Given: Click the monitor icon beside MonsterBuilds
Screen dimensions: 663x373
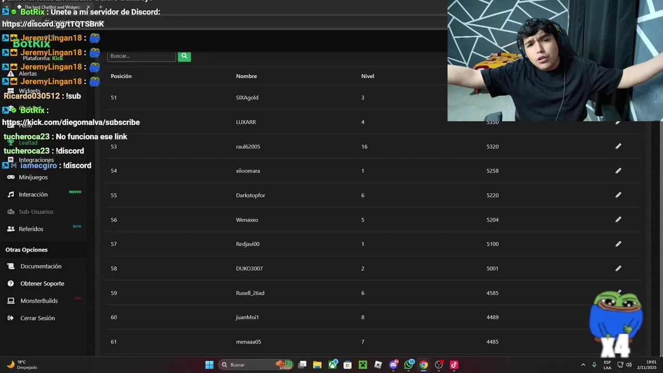Looking at the screenshot, I should 11,301.
